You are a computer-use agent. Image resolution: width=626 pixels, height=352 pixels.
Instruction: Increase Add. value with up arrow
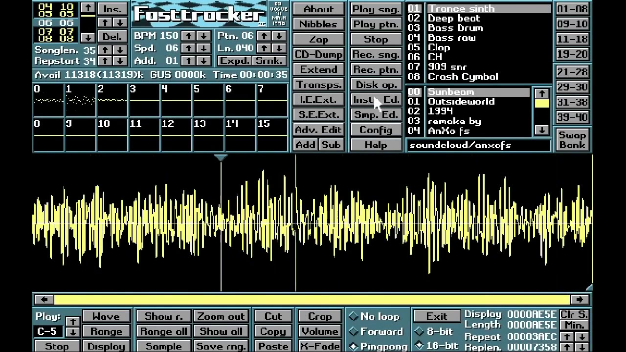188,61
